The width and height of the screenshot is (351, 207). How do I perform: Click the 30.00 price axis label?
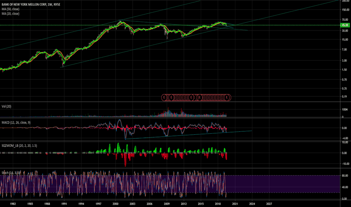tap(345, 30)
